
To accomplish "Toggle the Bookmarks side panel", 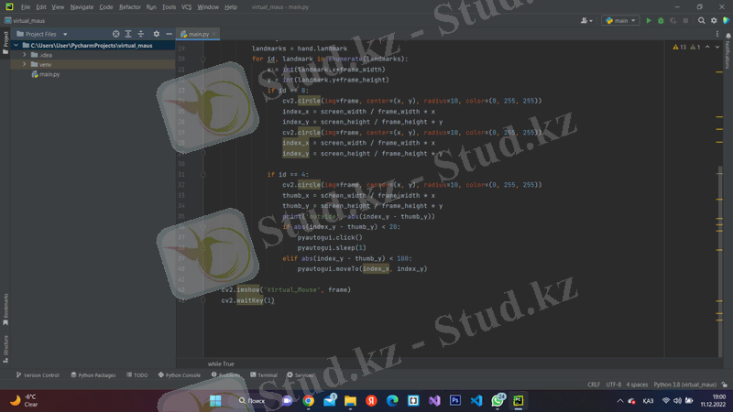I will click(x=5, y=309).
